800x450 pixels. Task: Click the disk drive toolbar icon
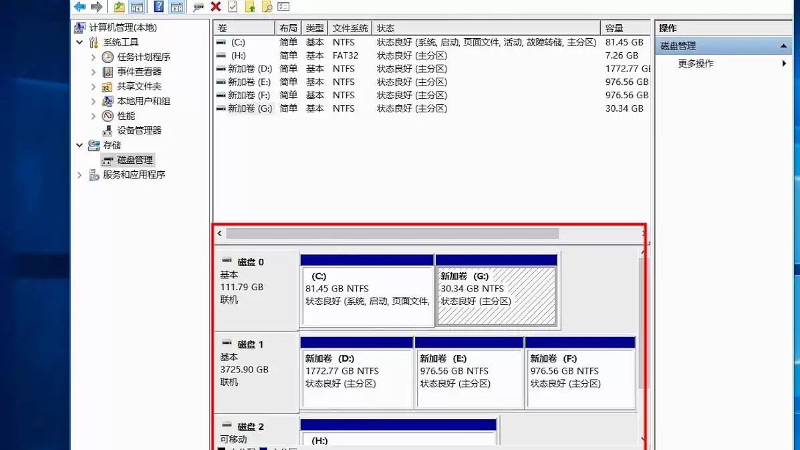[198, 7]
